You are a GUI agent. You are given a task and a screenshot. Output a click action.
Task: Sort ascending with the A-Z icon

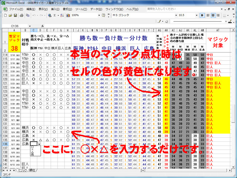(x=62, y=15)
